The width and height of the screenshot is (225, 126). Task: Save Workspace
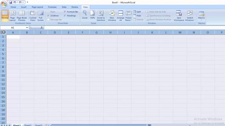179,15
